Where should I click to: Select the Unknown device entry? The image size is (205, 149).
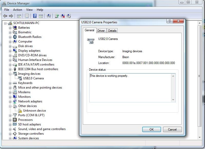[x=34, y=111]
